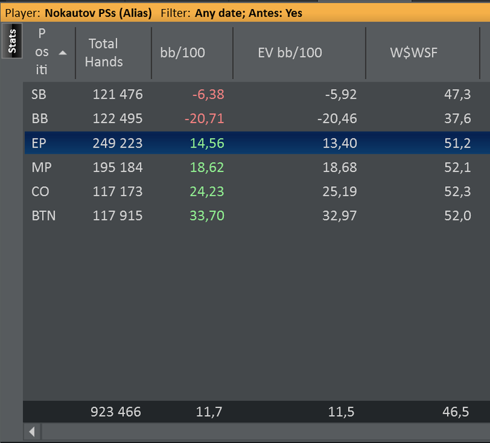The image size is (490, 443).
Task: Click the filter text 'Any date; Antes: Yes'
Action: tap(248, 13)
